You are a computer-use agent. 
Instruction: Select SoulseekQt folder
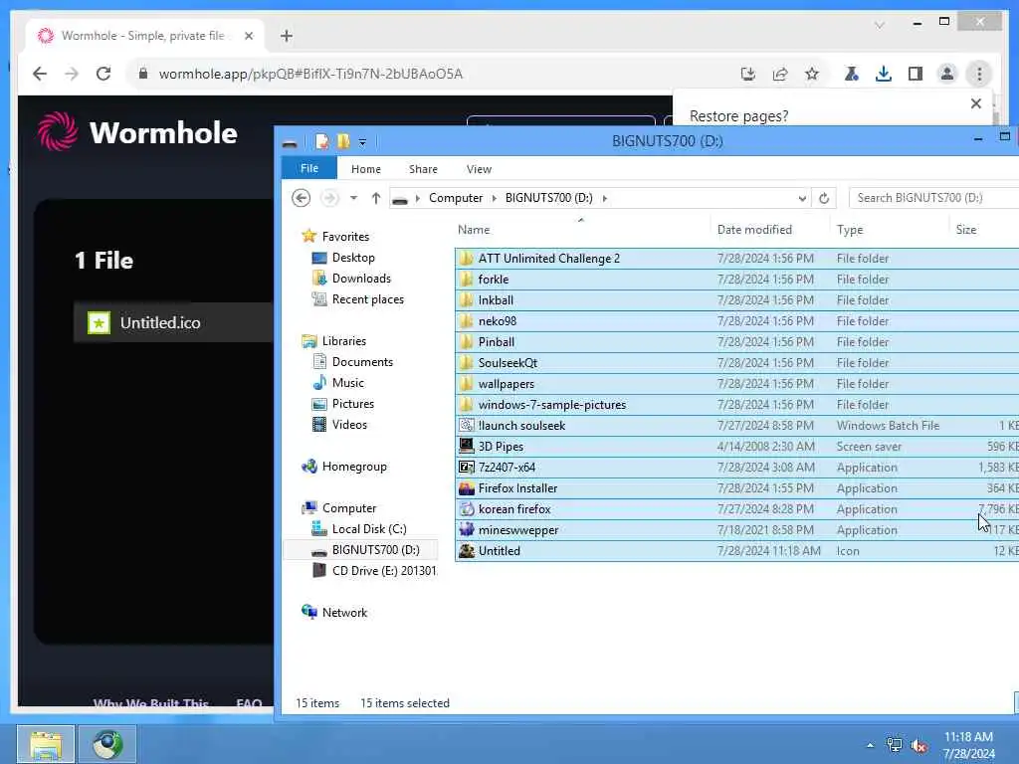click(x=508, y=362)
